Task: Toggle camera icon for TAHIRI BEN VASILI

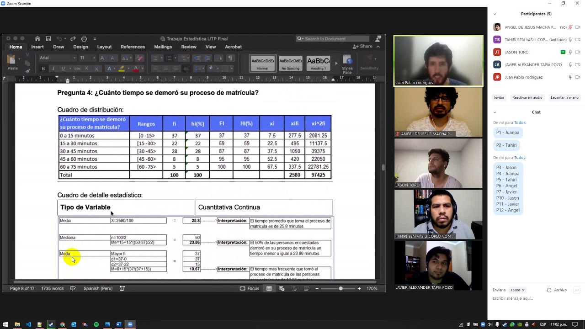Action: pos(578,40)
